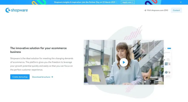Click the Shopware description paragraph
Screen dimensions: 188x102
point(42,64)
